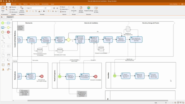Open the Ayuda tab
The image size is (185, 104).
coord(52,4)
